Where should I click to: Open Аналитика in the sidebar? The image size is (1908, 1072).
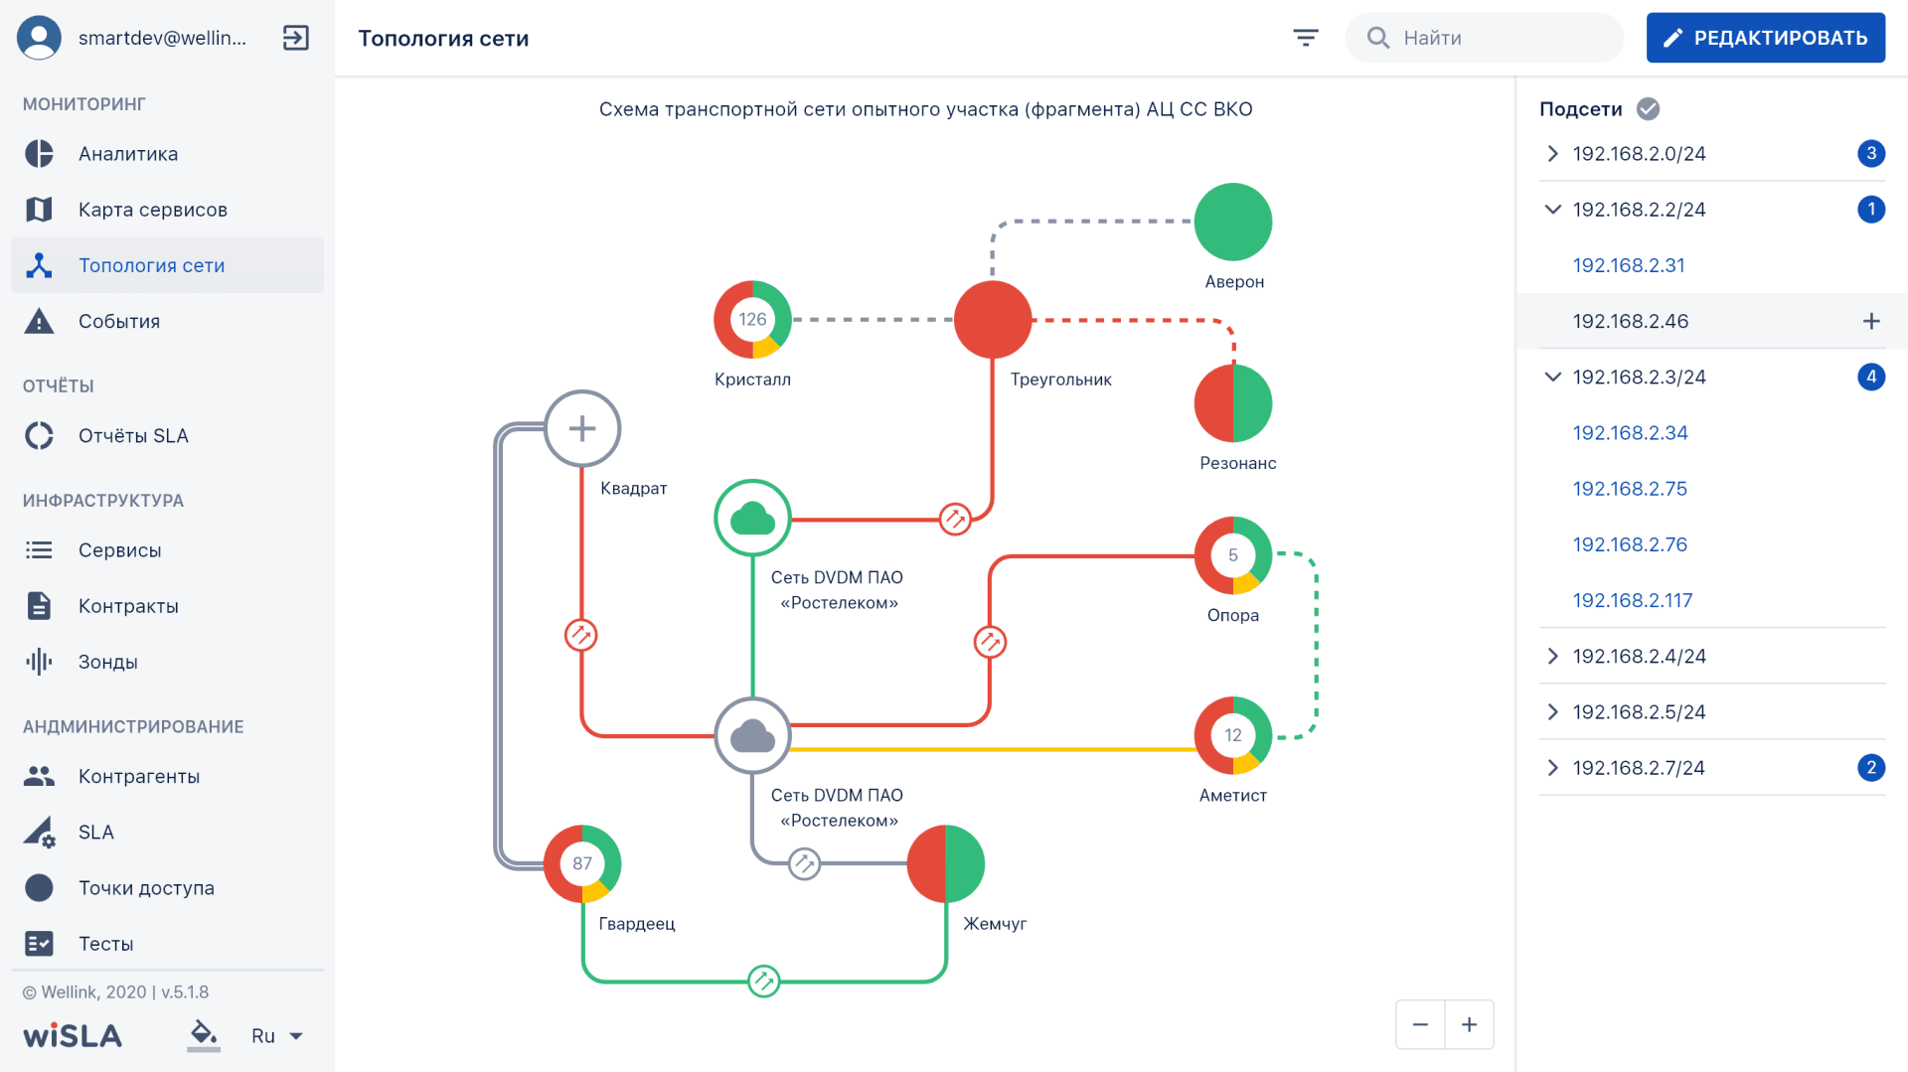[x=128, y=154]
